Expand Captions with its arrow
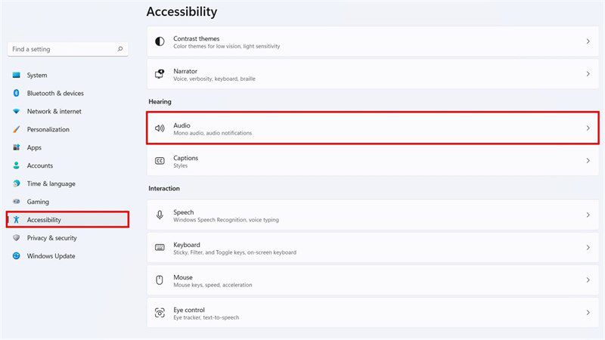The width and height of the screenshot is (605, 340). coord(588,161)
